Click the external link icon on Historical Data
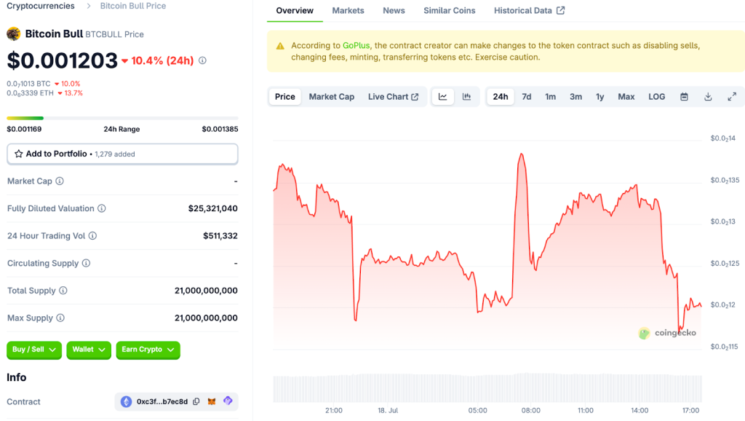Viewport: 745px width, 421px height. click(561, 10)
